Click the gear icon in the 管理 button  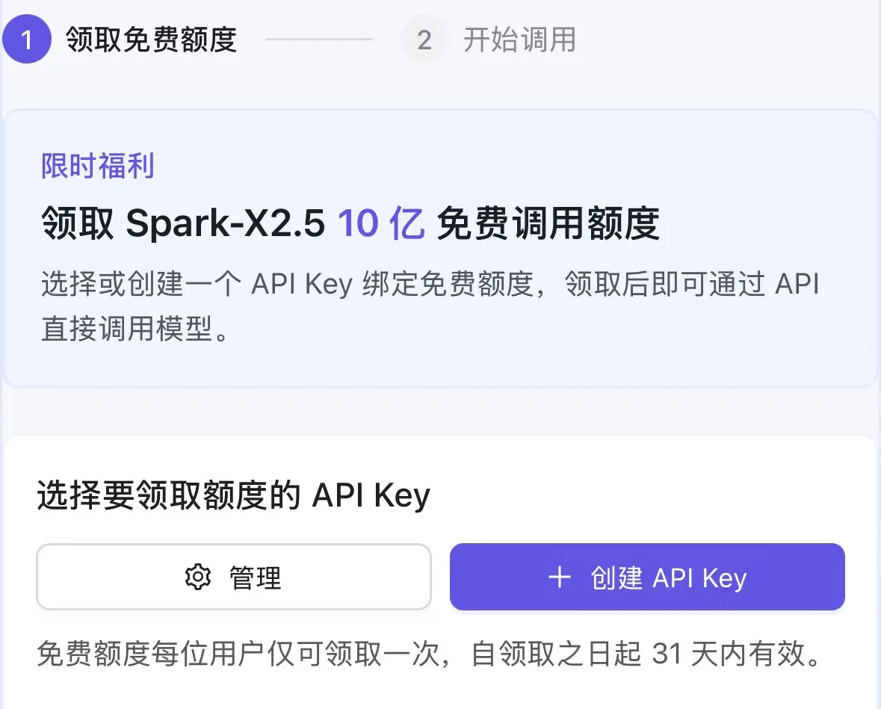pos(198,577)
